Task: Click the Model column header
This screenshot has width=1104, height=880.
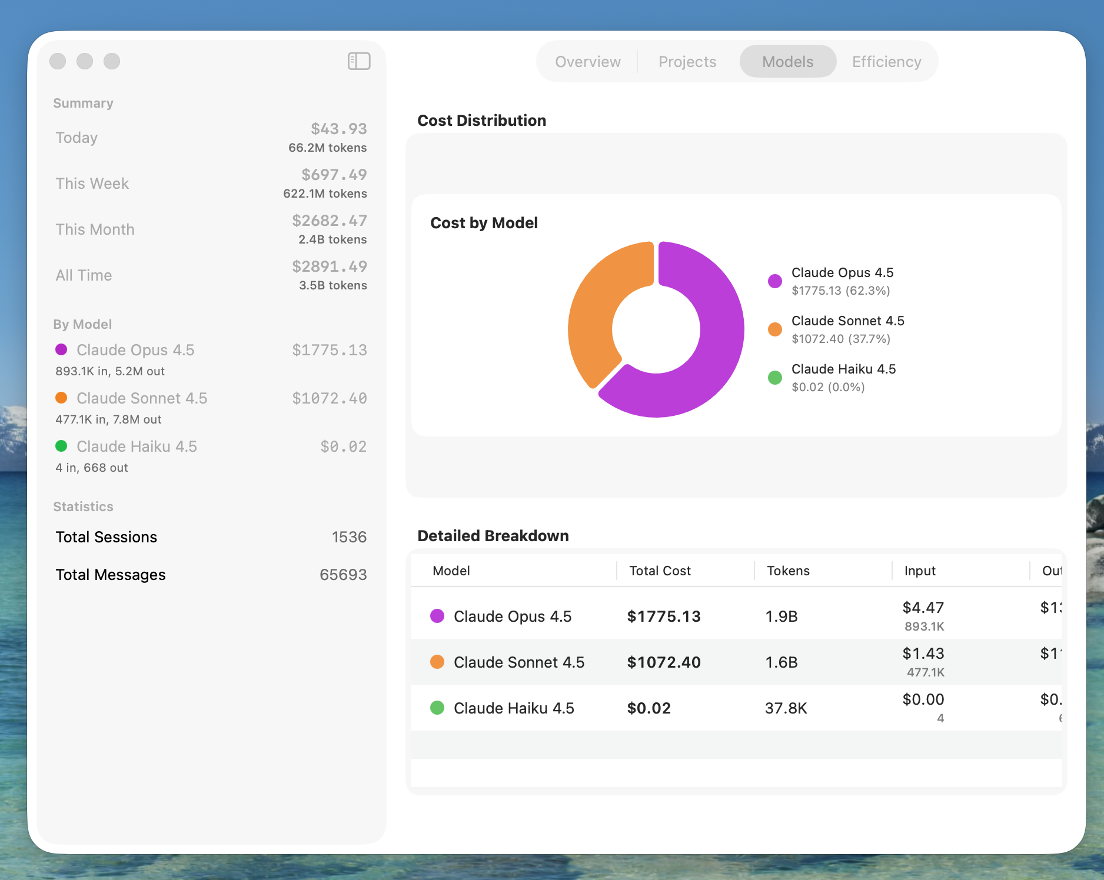Action: (x=451, y=571)
